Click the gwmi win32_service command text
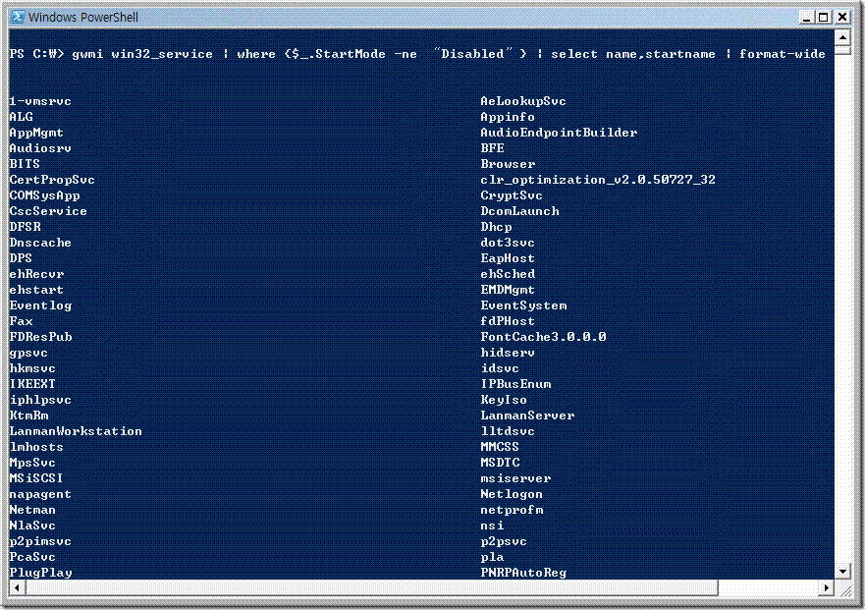865x610 pixels. [x=142, y=54]
